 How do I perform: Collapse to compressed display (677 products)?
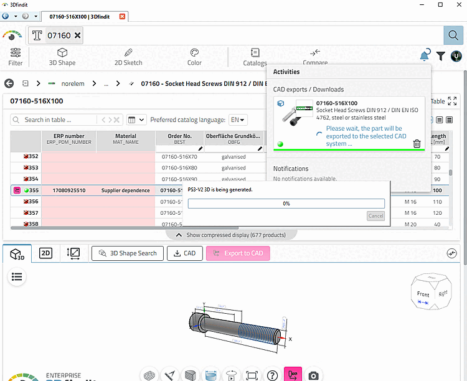tap(231, 235)
